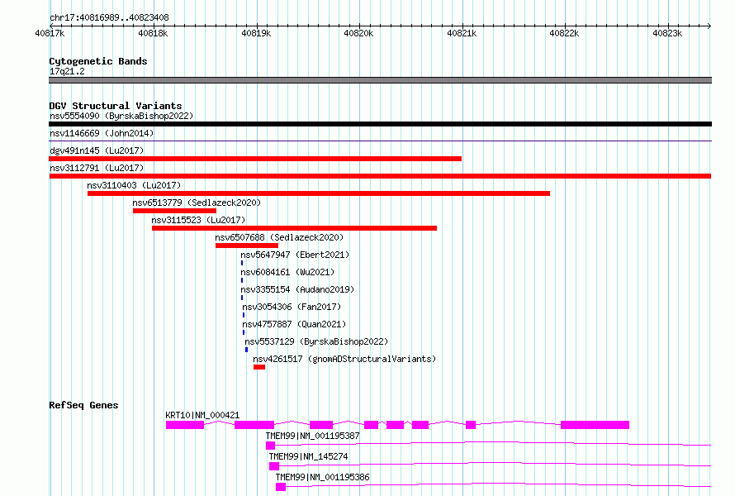Click the dgv491n145 (Lu2017) label

click(x=97, y=150)
